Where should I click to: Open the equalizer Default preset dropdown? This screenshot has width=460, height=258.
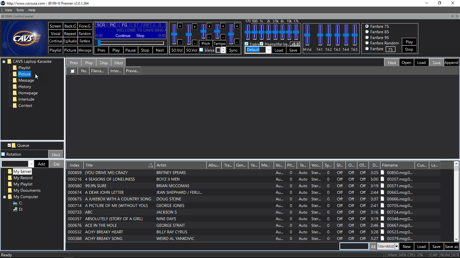tap(269, 50)
